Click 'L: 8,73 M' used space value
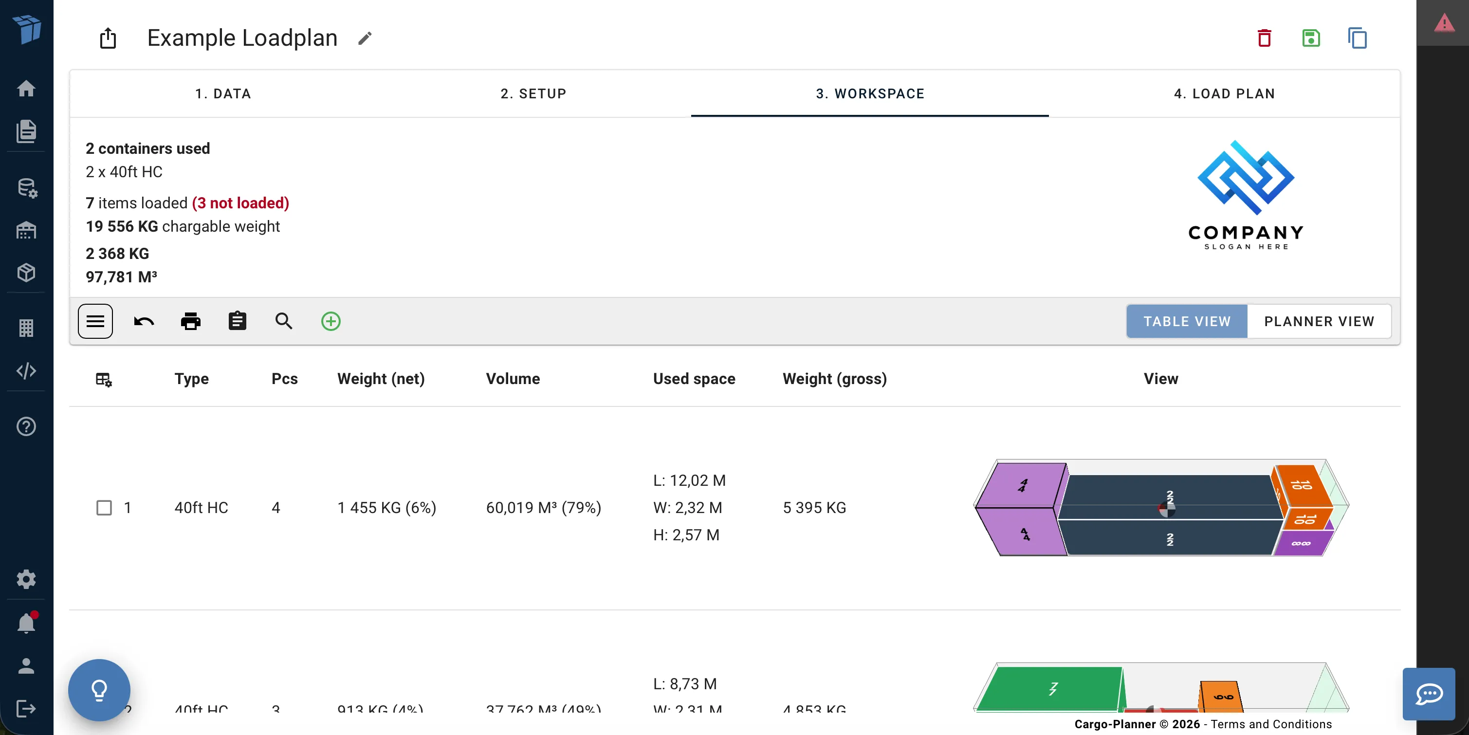The height and width of the screenshot is (735, 1469). [x=685, y=684]
